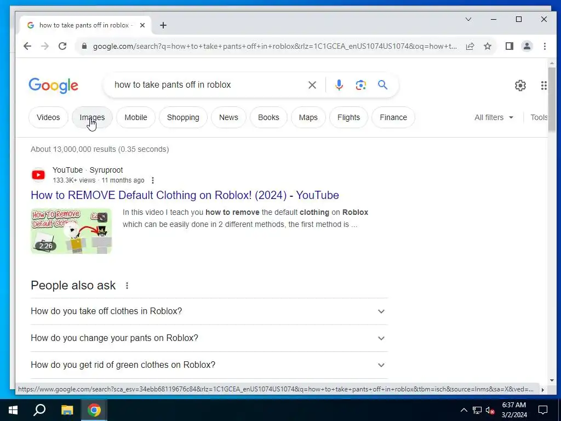Click the scrollbar down arrow
The image size is (561, 421).
pyautogui.click(x=552, y=380)
